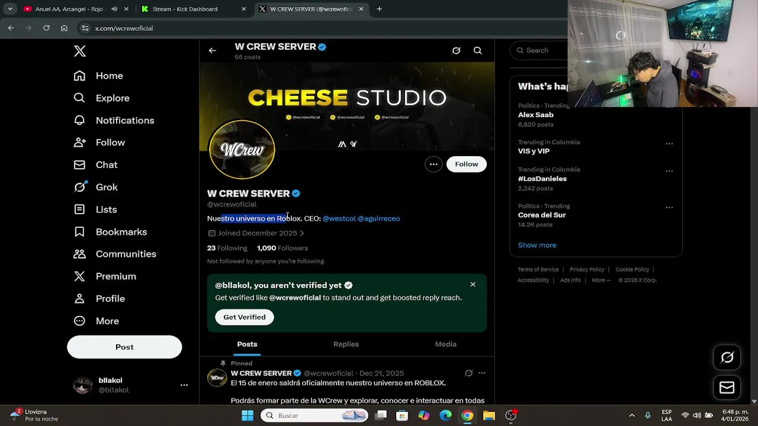The width and height of the screenshot is (758, 426).
Task: Open a new browser tab
Action: [379, 9]
